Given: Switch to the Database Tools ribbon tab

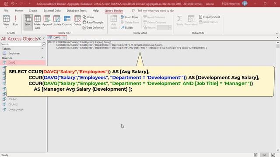Looking at the screenshot, I should 77,10.
